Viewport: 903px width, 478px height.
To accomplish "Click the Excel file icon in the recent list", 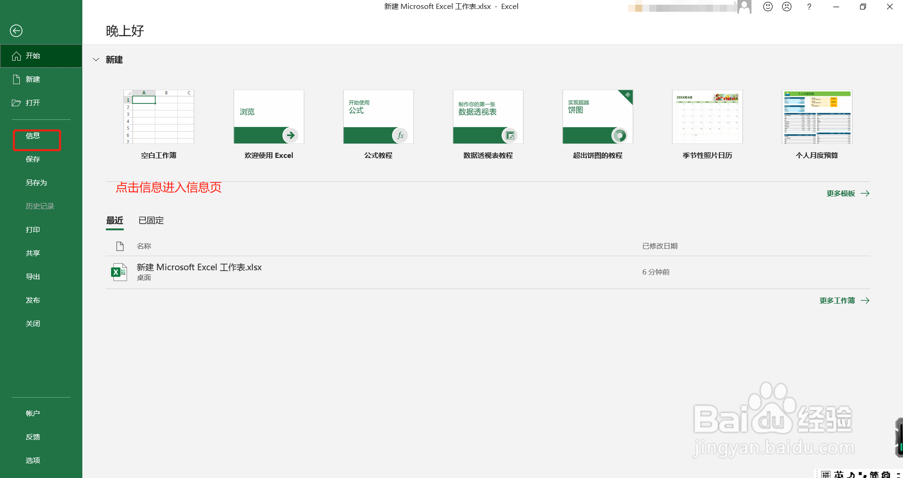I will pyautogui.click(x=119, y=272).
